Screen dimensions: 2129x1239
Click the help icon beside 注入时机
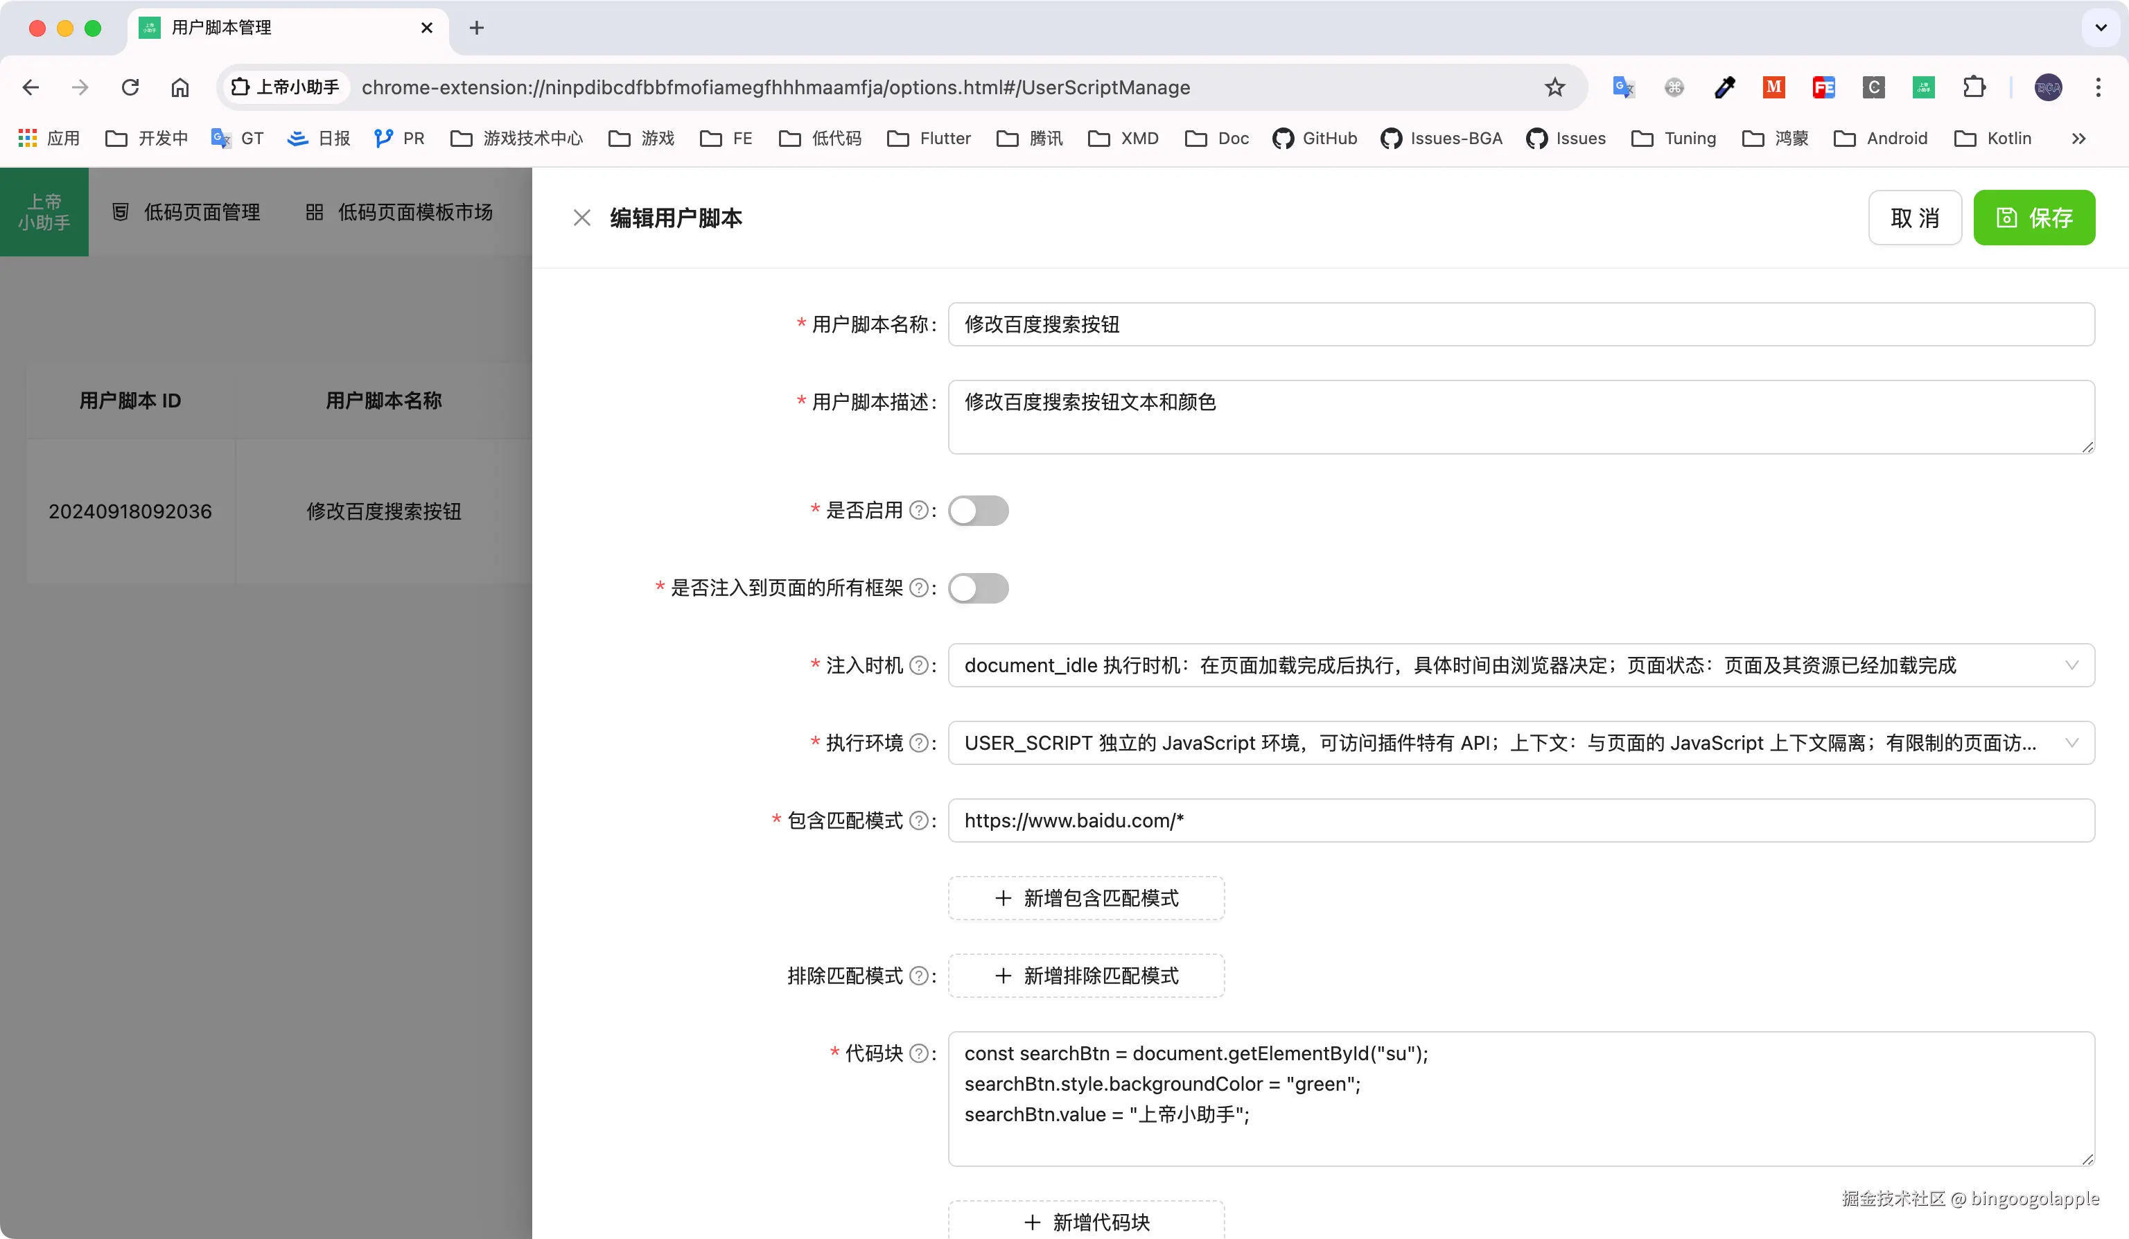click(919, 665)
